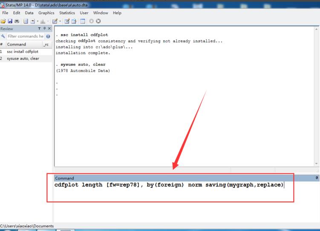Select 'sysuse auto, clear' in Review history
The width and height of the screenshot is (320, 231).
pos(23,58)
